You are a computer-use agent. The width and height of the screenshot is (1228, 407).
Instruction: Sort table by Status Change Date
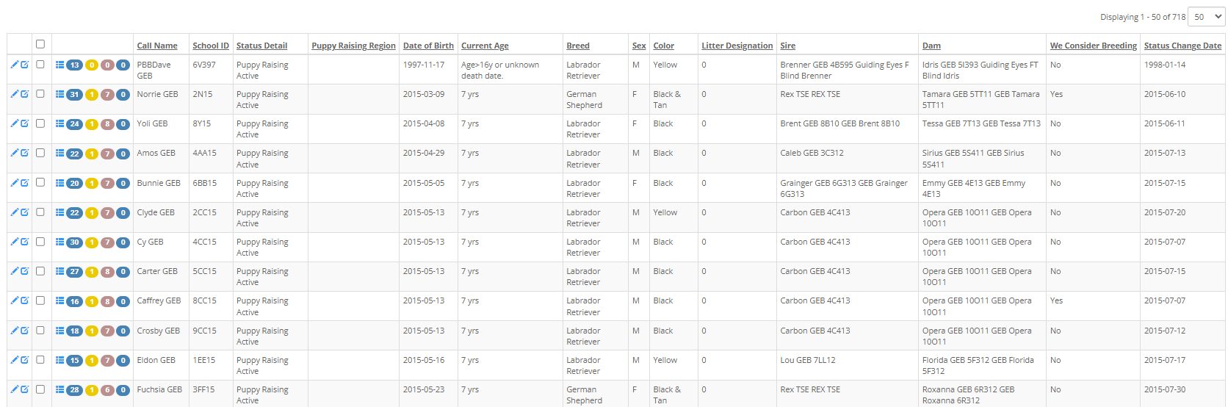click(1182, 46)
